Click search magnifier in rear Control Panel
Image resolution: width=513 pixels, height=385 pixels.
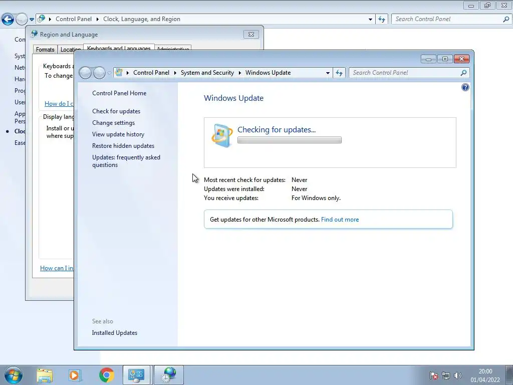tap(506, 20)
